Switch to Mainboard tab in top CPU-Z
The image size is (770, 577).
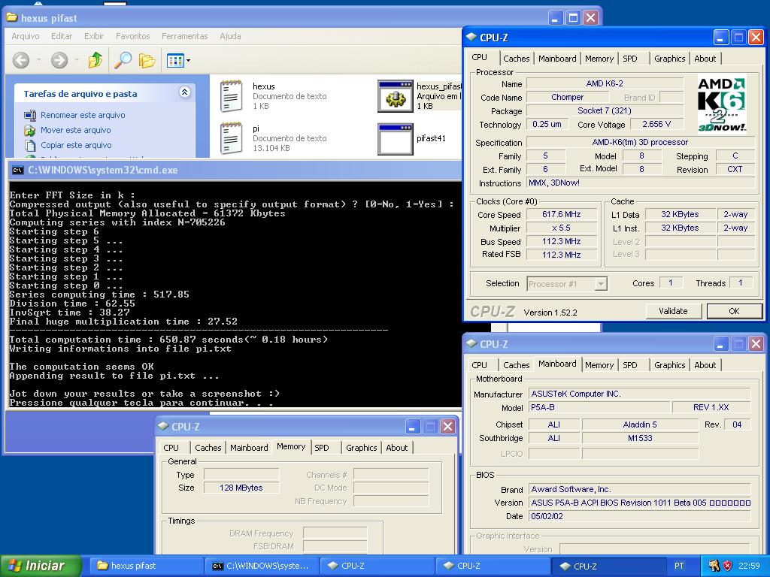point(557,59)
